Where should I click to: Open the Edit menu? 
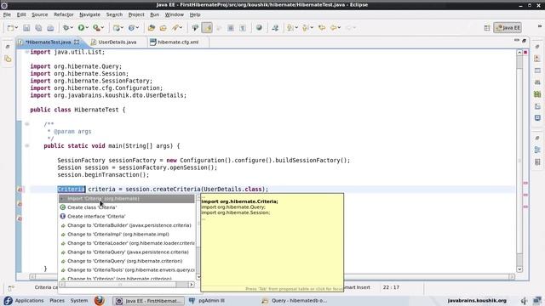tap(21, 14)
